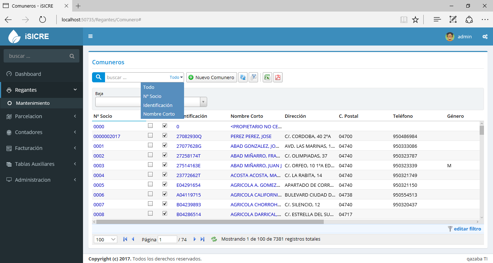The width and height of the screenshot is (493, 263).
Task: Tick the unchecked box in row 0006
Action: 150,194
